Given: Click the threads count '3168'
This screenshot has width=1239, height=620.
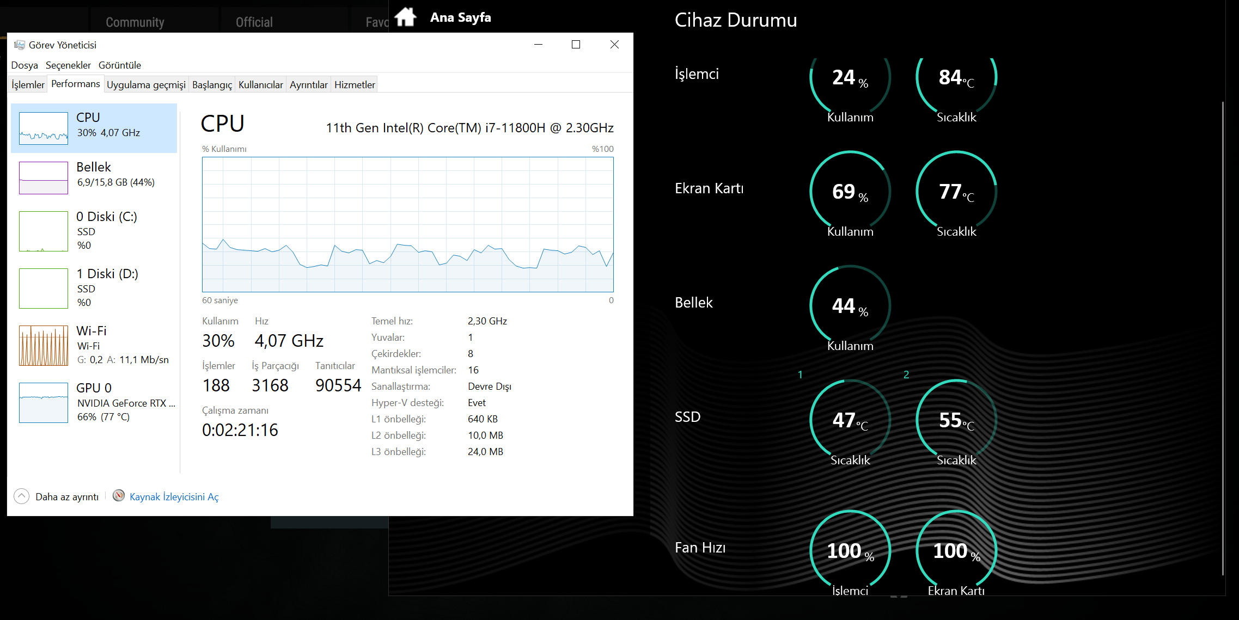Looking at the screenshot, I should [270, 385].
